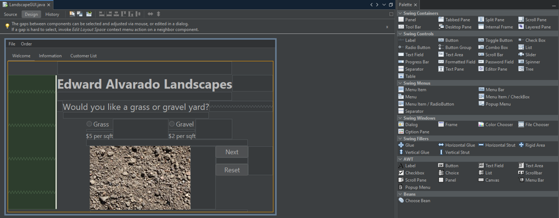
Task: Pick Progress Bar from the palette
Action: (413, 62)
